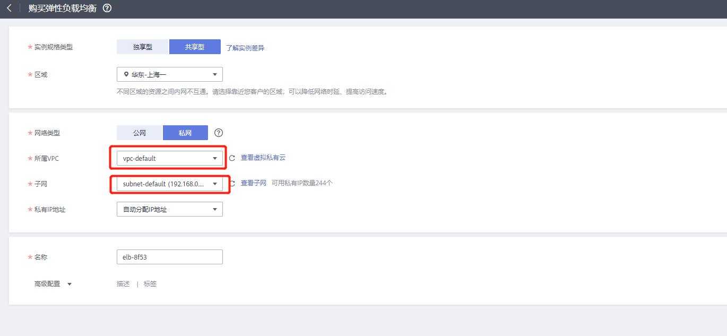Open the 自动分配IP地址 dropdown
Viewport: 727px width, 336px height.
pos(170,209)
